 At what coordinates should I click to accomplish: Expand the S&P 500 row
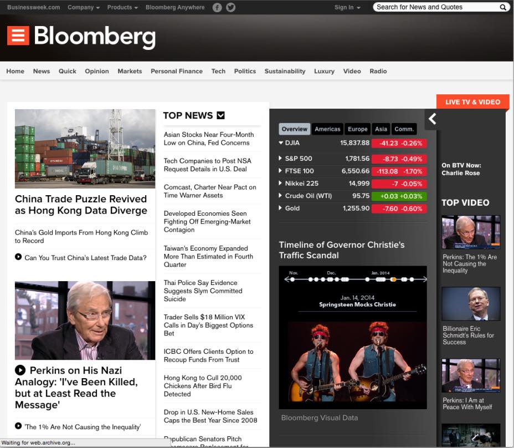click(x=280, y=158)
